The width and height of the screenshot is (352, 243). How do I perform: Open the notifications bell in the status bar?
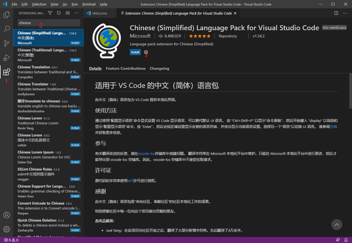(x=346, y=240)
